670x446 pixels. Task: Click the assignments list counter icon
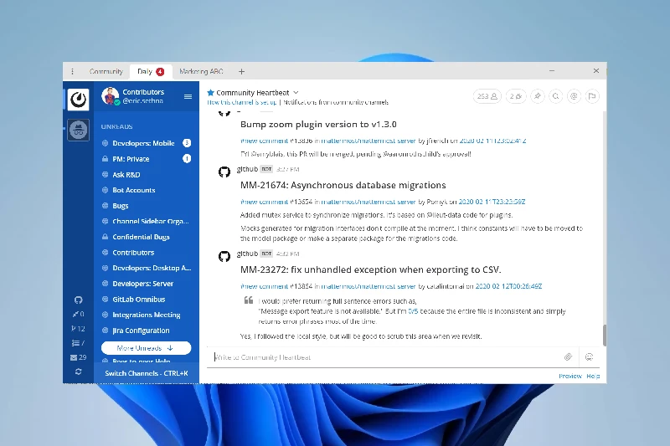(78, 343)
